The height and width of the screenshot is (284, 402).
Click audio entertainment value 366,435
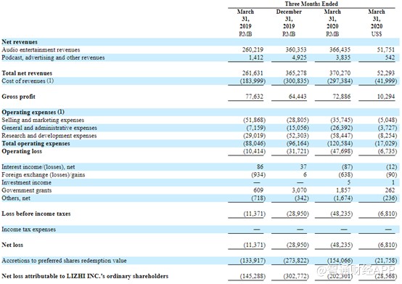(340, 49)
